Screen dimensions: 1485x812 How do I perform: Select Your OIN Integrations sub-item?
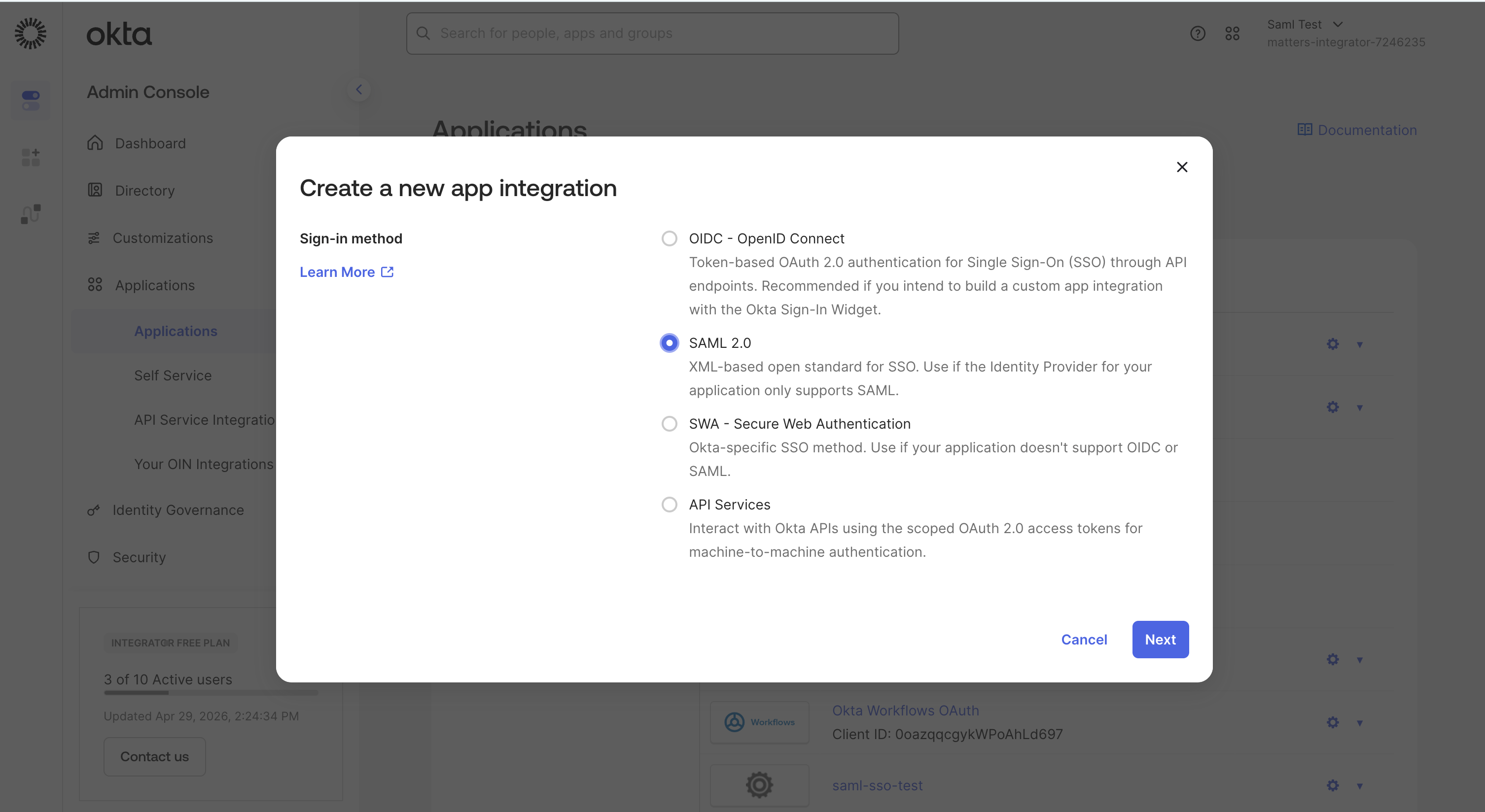[204, 464]
